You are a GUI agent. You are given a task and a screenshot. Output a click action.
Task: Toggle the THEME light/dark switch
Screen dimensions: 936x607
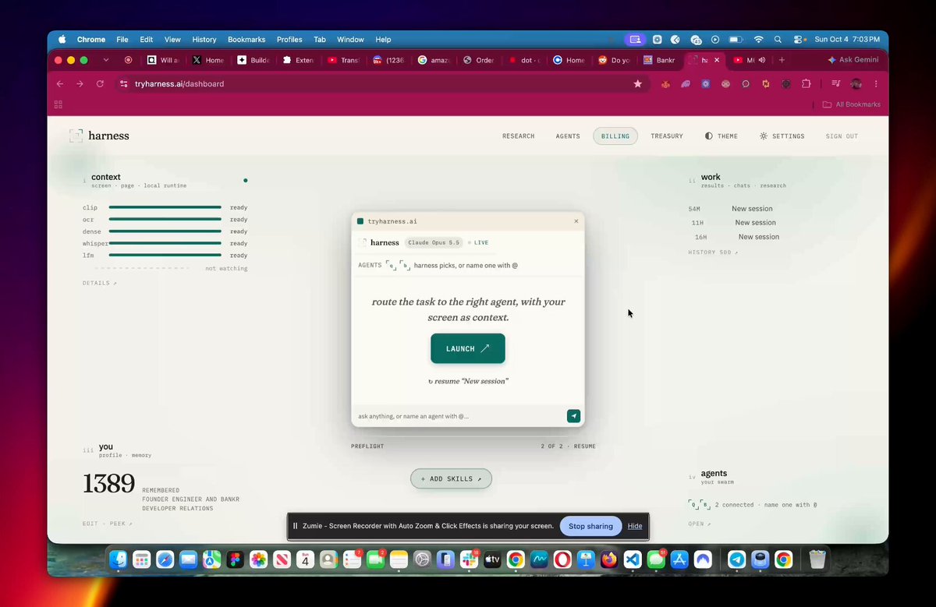click(x=721, y=136)
